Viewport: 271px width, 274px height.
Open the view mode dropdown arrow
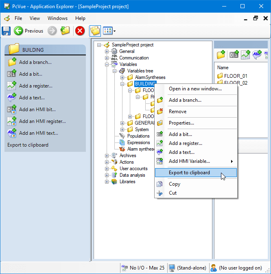[x=115, y=31]
